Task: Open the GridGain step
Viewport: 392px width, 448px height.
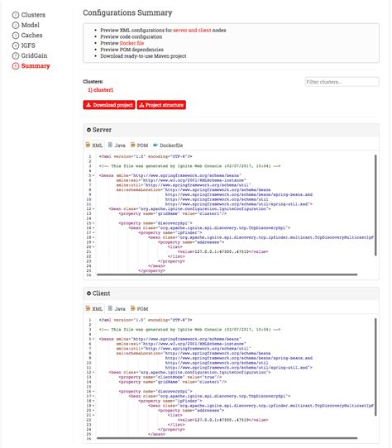Action: [x=30, y=55]
